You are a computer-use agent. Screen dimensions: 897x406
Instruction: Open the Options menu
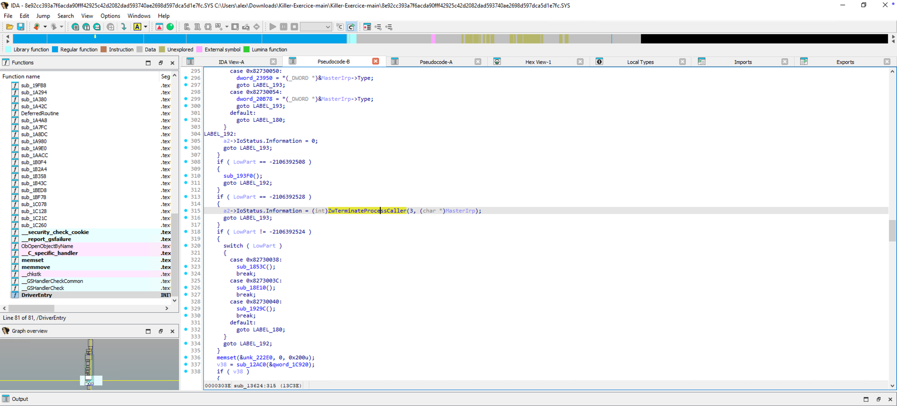[110, 16]
